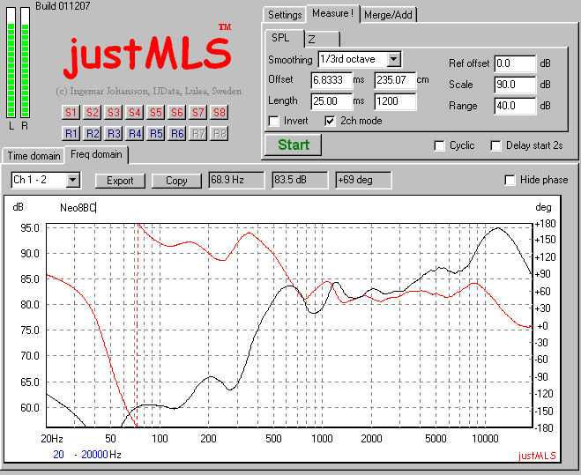The image size is (581, 475).
Task: Click the S6 store button
Action: pos(176,112)
